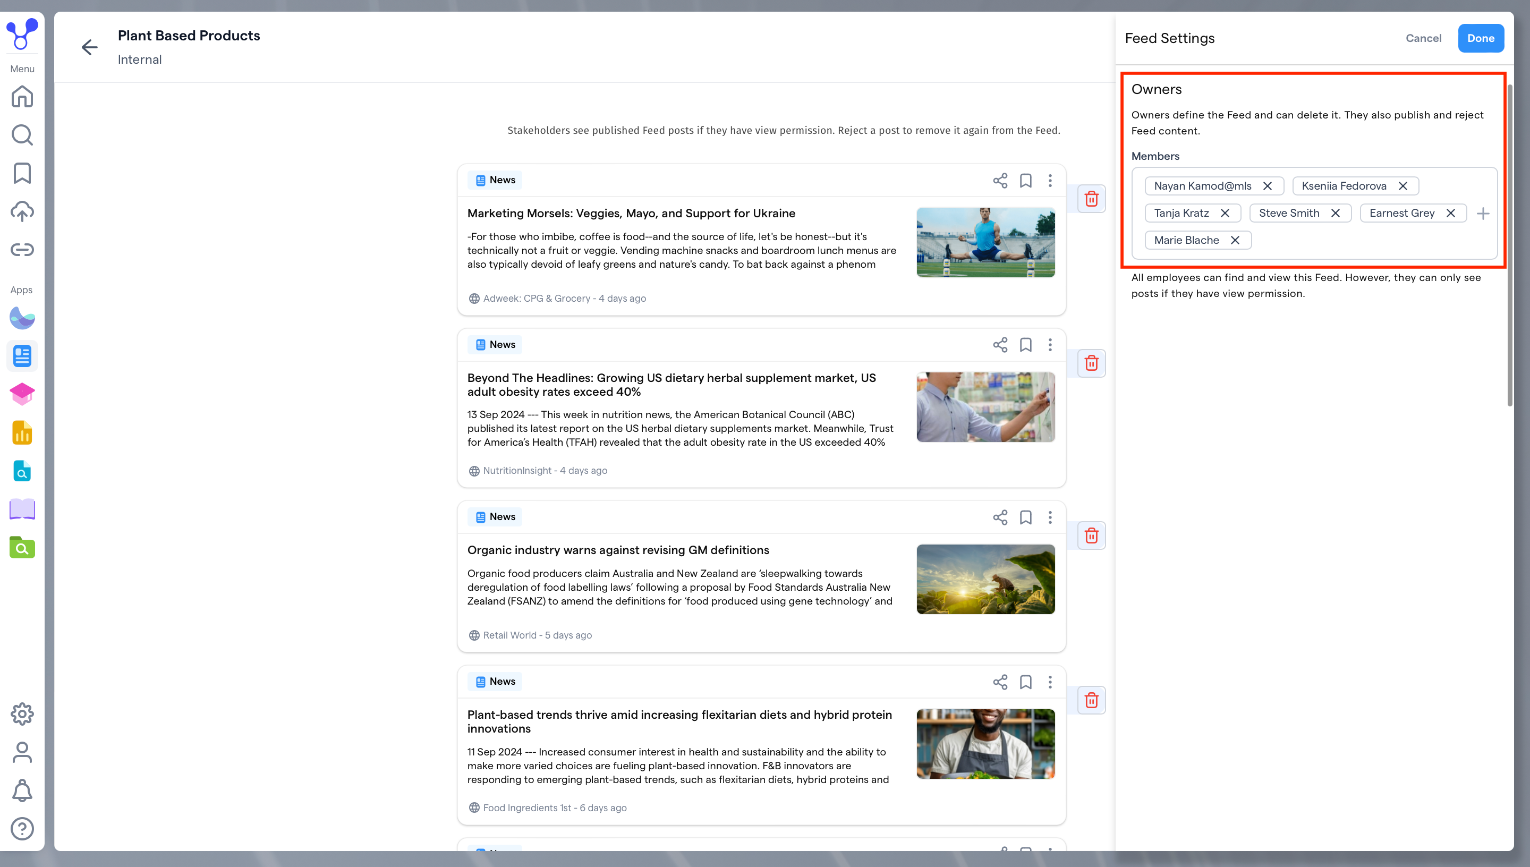Open the blue-purple moon app icon
The width and height of the screenshot is (1530, 867).
click(22, 318)
